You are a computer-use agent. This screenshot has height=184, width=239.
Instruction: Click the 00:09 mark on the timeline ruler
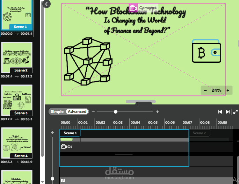pos(222,122)
